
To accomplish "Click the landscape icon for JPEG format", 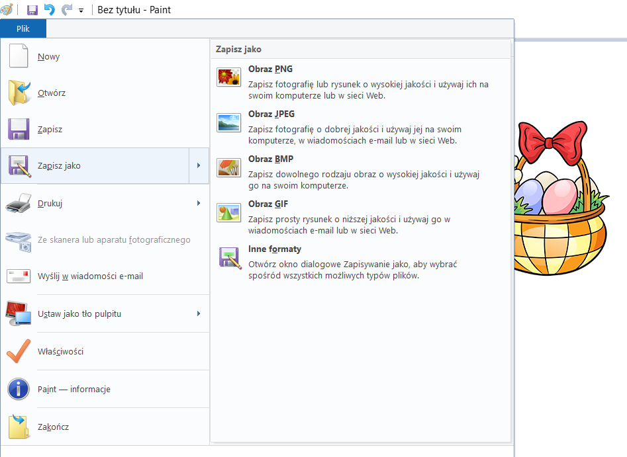I will pos(228,122).
